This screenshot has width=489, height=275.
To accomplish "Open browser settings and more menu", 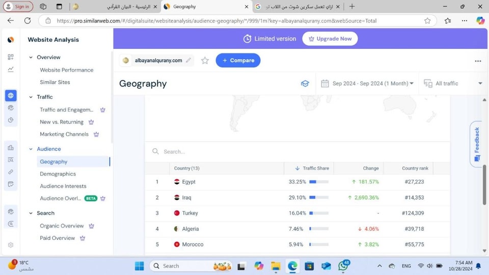I will tap(465, 20).
